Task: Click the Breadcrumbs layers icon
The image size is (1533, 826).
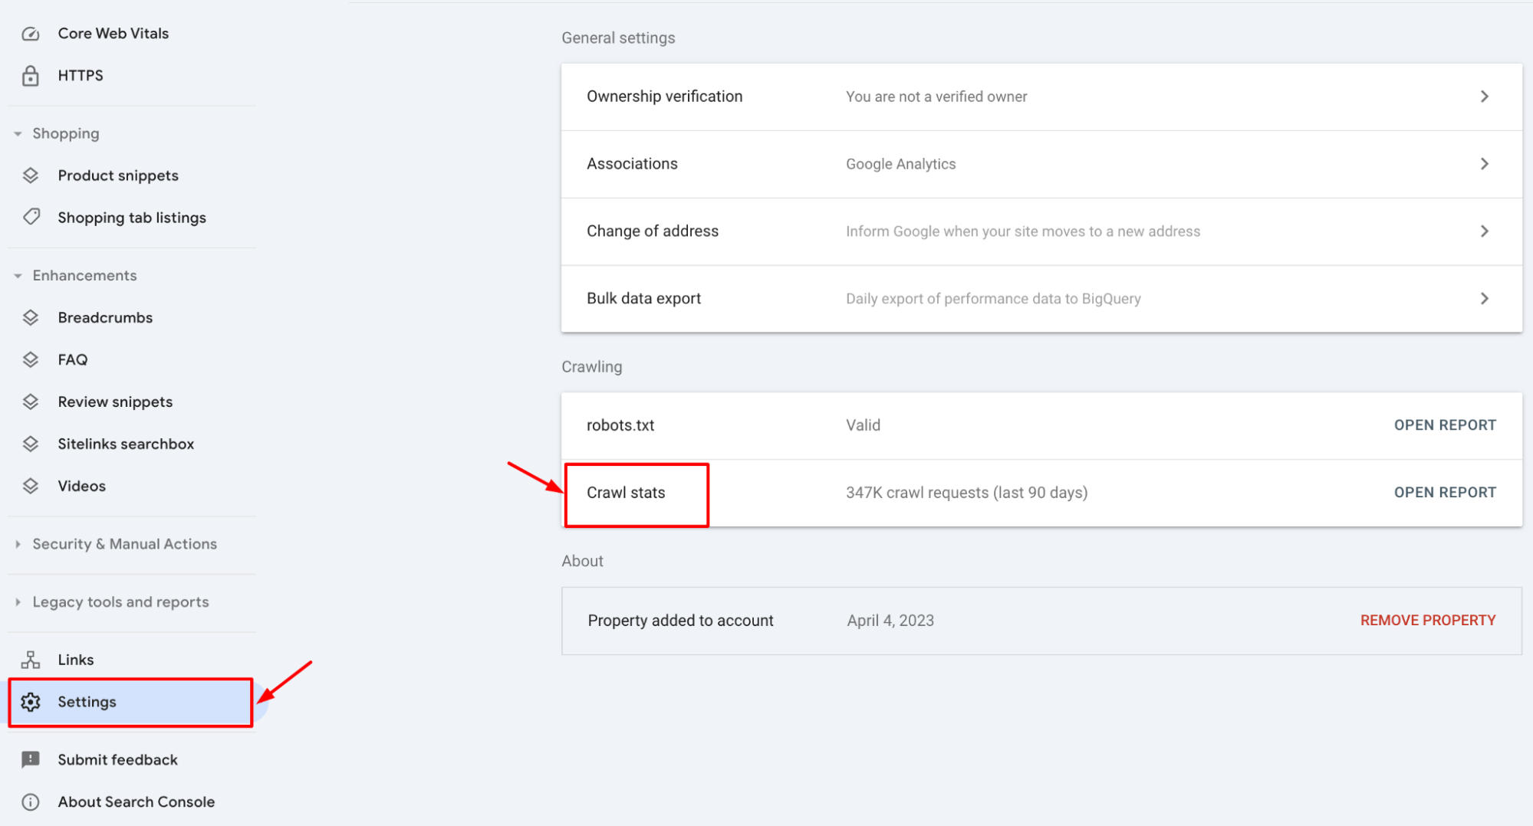Action: 31,317
